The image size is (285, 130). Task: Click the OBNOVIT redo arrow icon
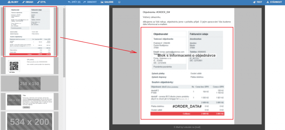85,2
